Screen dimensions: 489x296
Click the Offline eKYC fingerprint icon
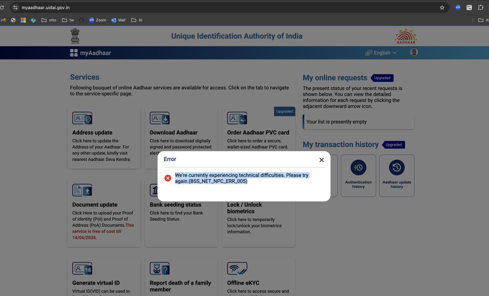(237, 268)
